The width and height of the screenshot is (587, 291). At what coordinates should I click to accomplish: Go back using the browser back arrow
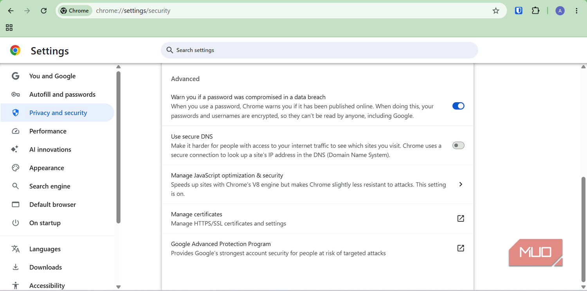(11, 11)
